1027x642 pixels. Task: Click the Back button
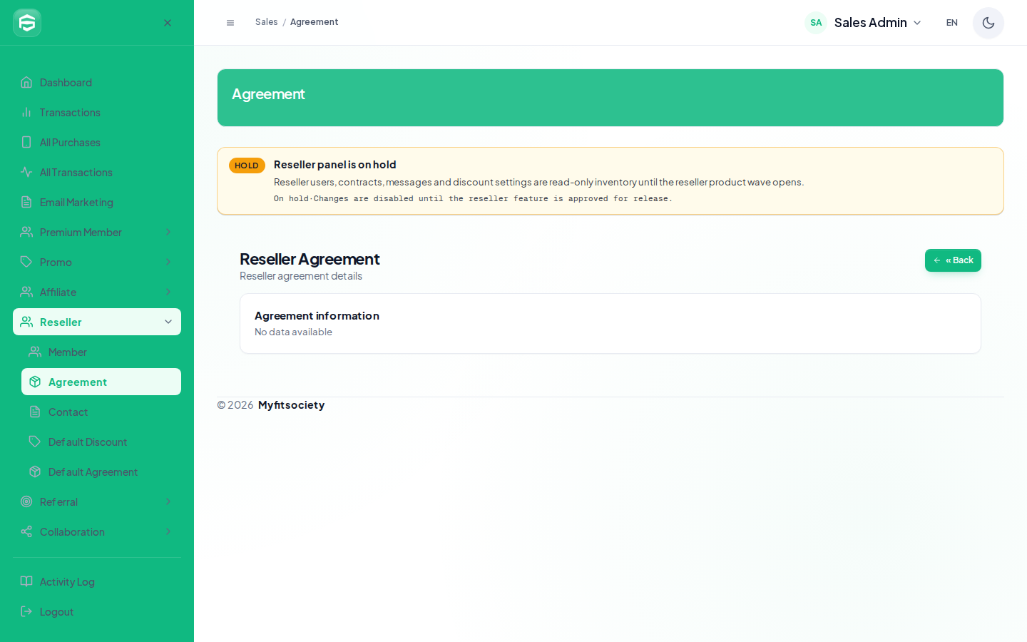[x=953, y=260]
